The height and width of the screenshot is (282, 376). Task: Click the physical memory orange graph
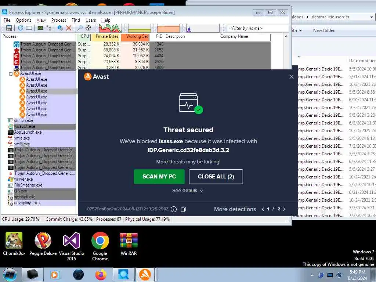coord(168,28)
